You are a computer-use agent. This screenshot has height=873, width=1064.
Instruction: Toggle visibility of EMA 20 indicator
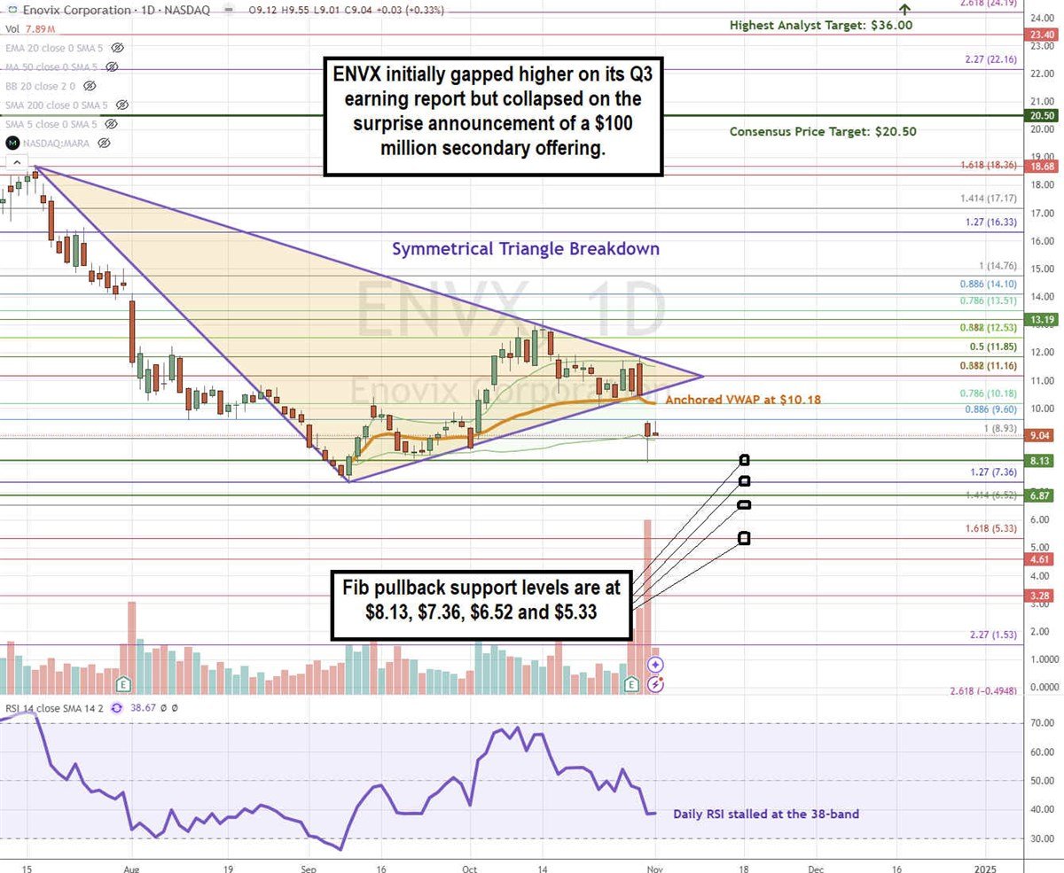[x=118, y=47]
